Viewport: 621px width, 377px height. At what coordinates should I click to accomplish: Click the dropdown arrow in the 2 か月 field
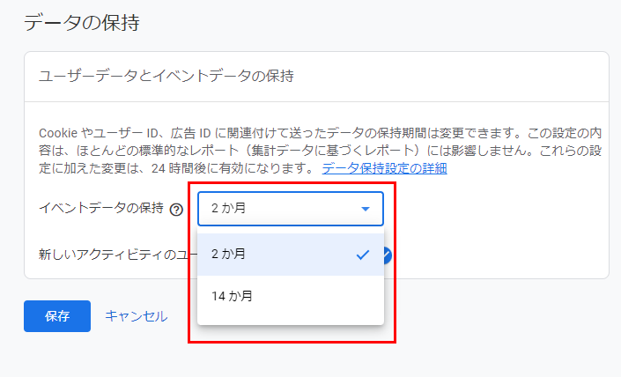366,209
